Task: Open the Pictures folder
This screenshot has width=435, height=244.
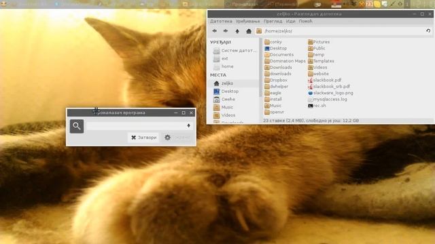Action: [x=319, y=42]
